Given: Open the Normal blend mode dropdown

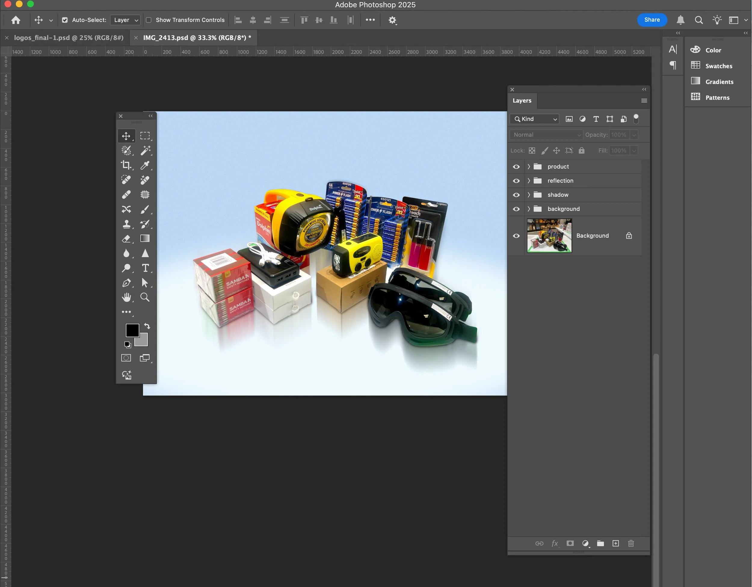Looking at the screenshot, I should [x=546, y=135].
